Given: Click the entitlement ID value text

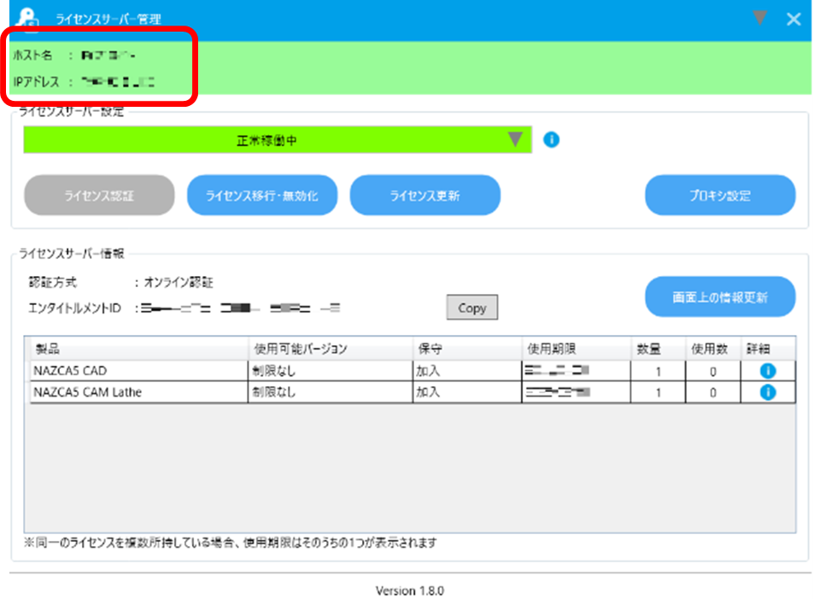Looking at the screenshot, I should pyautogui.click(x=241, y=308).
